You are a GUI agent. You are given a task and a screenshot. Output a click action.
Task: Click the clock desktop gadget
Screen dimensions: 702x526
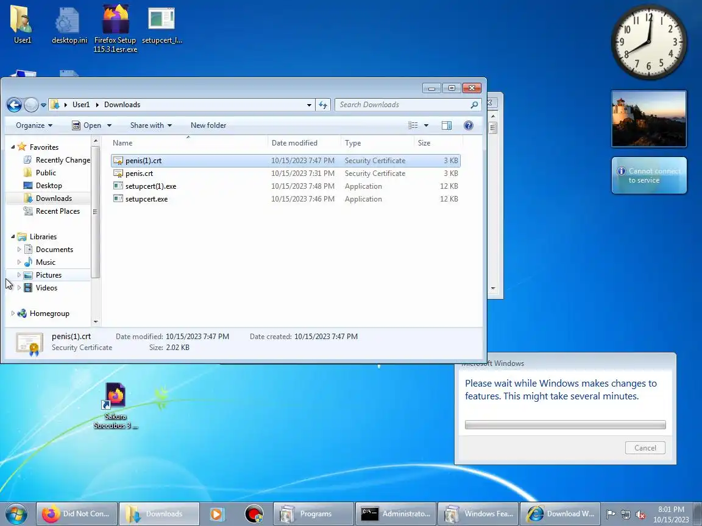tap(649, 43)
